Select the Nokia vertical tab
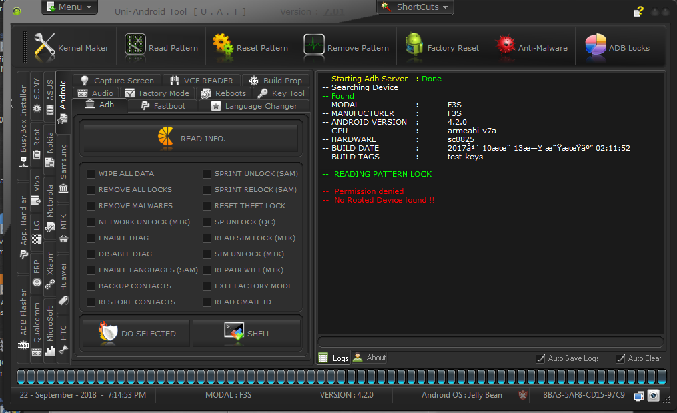 pos(50,149)
